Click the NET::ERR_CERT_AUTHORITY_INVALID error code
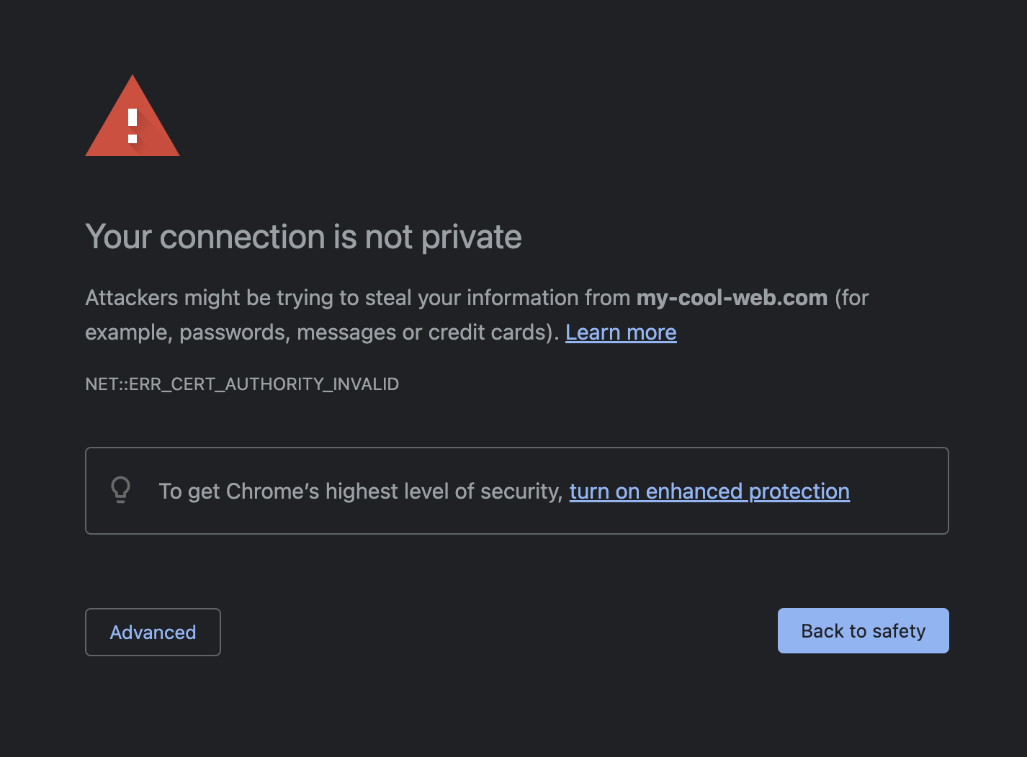Viewport: 1027px width, 757px height. (x=242, y=384)
